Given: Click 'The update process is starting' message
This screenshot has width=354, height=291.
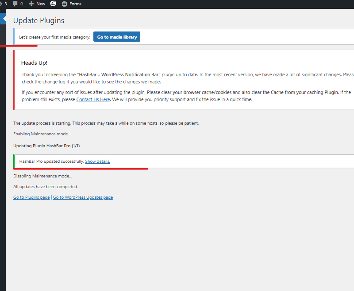Looking at the screenshot, I should click(x=106, y=123).
